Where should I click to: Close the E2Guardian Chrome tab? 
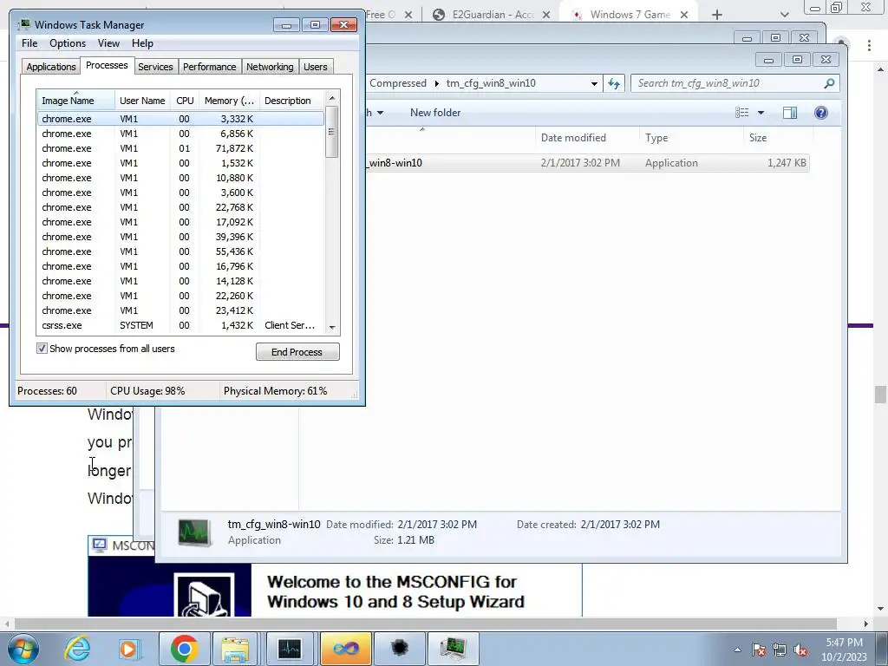(546, 15)
